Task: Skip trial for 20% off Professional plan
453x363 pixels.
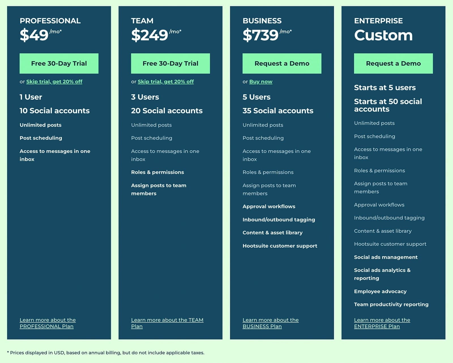Action: click(54, 81)
